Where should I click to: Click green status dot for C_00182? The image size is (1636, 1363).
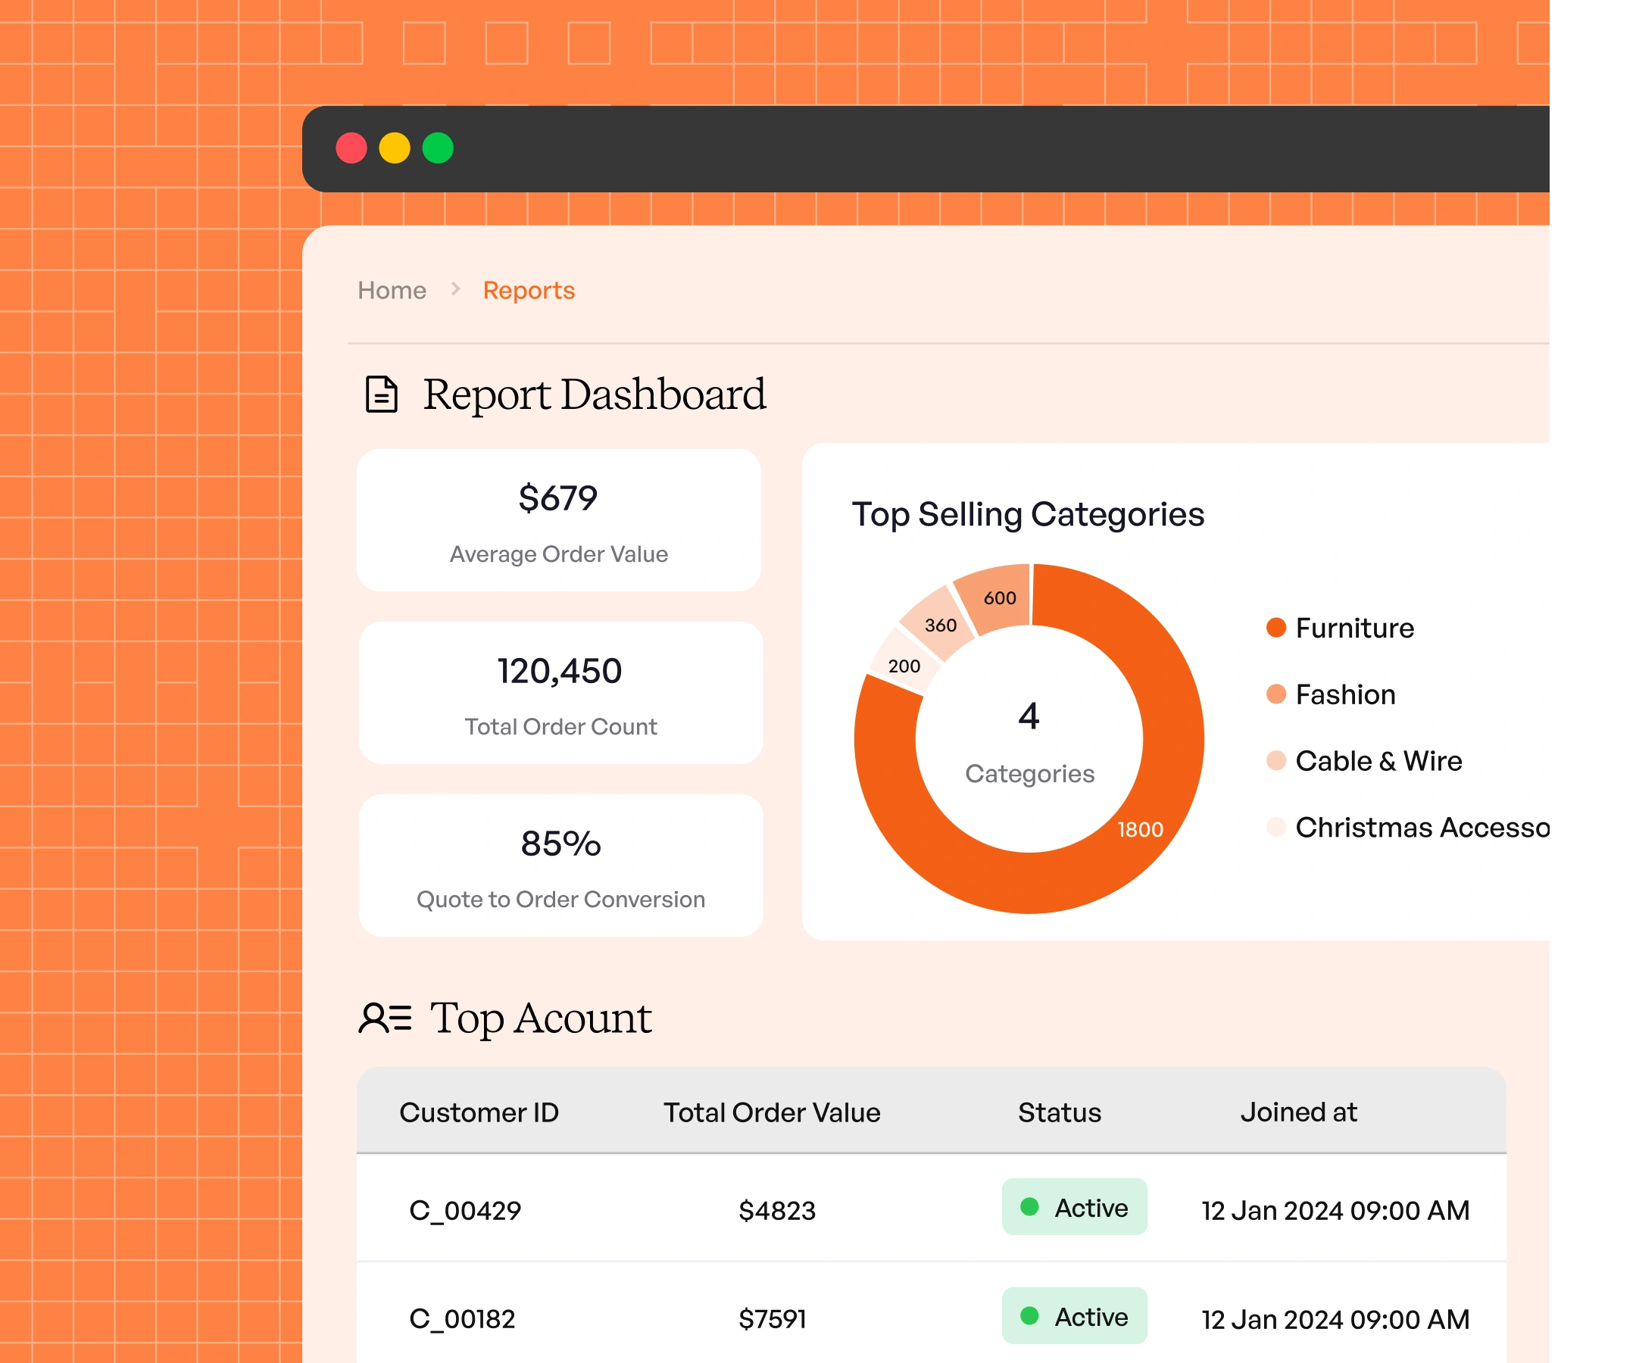tap(1029, 1316)
